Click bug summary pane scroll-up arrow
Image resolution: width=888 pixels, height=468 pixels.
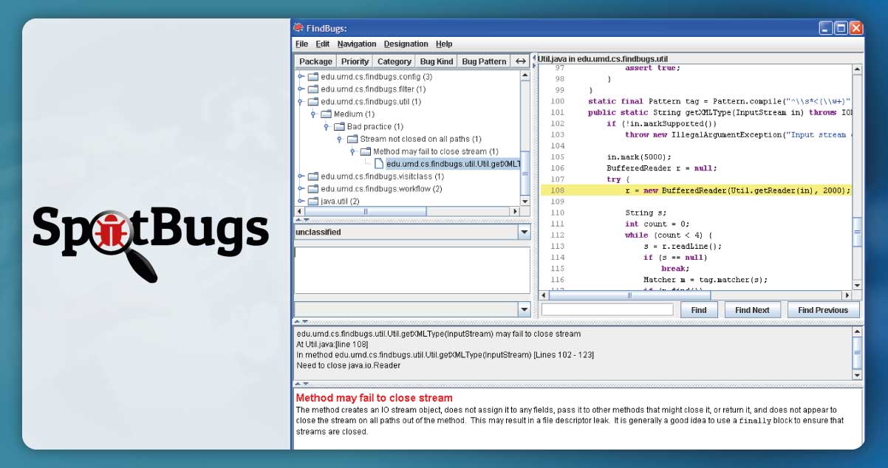(x=857, y=332)
